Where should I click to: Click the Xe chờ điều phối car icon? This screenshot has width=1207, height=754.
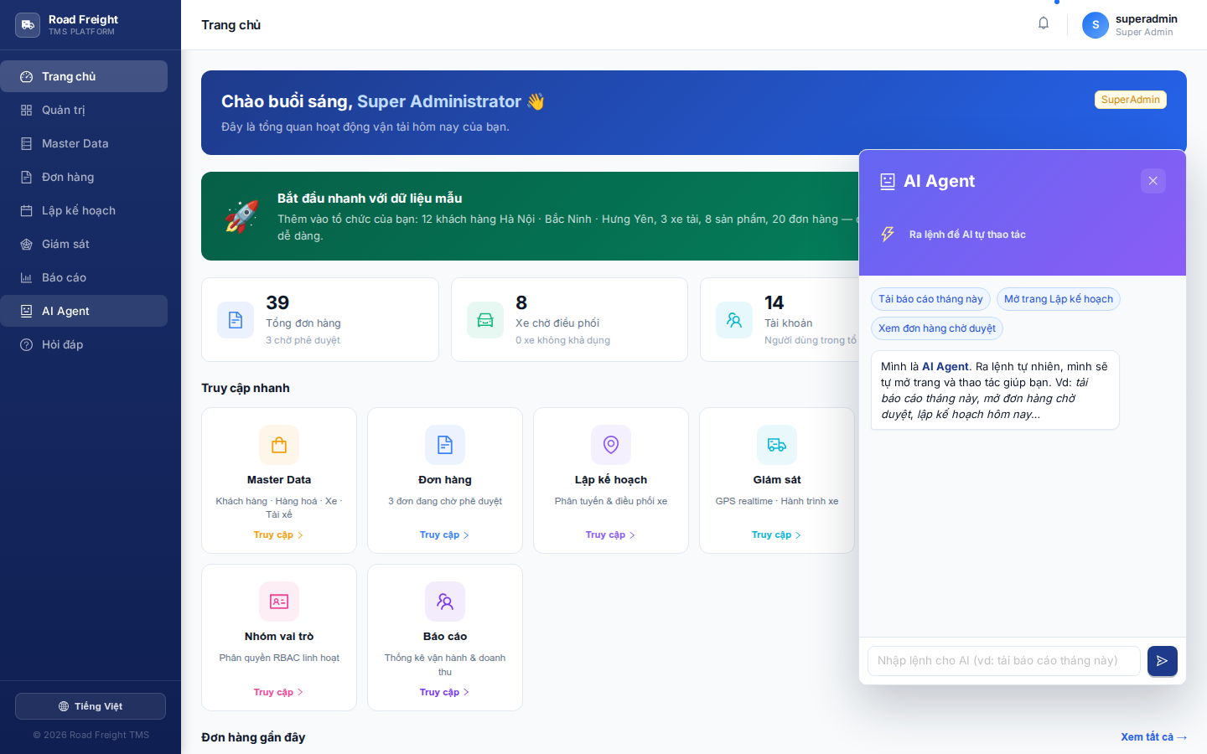pos(485,320)
